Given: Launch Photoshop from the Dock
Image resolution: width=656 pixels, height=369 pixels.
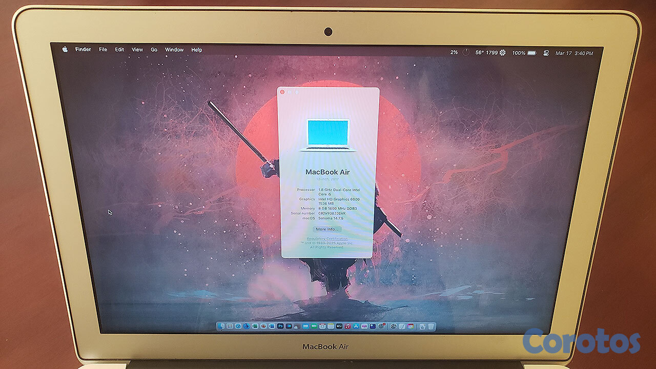Looking at the screenshot, I should [280, 326].
